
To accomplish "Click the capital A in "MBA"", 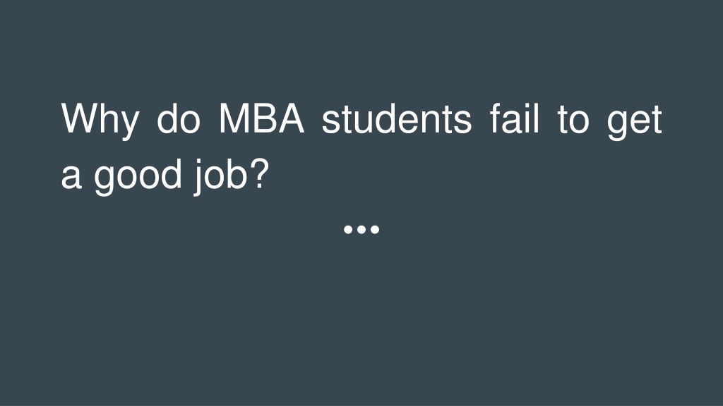I will pos(291,118).
